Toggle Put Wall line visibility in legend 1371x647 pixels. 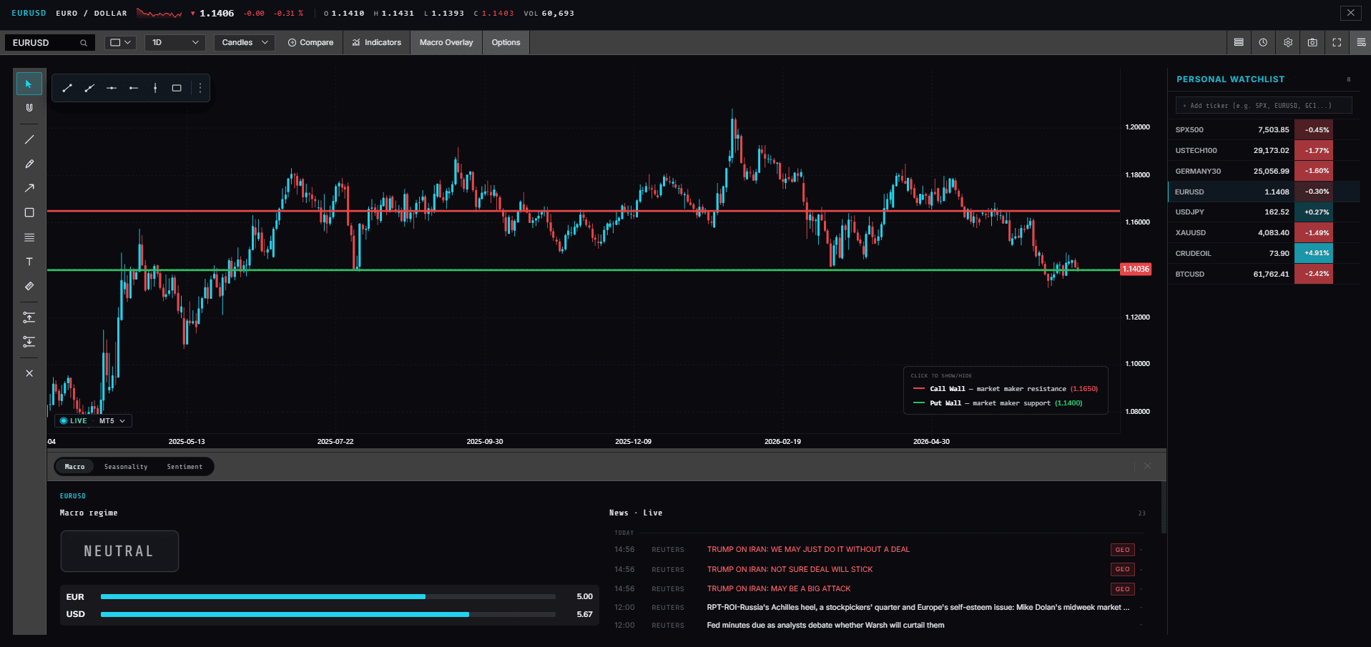(998, 403)
